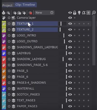This screenshot has width=97, height=110.
Task: Toggle LOGO_OUTRO layer visibility eye
Action: tap(70, 41)
